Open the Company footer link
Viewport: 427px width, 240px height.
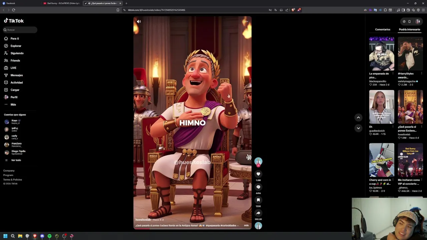[9, 171]
